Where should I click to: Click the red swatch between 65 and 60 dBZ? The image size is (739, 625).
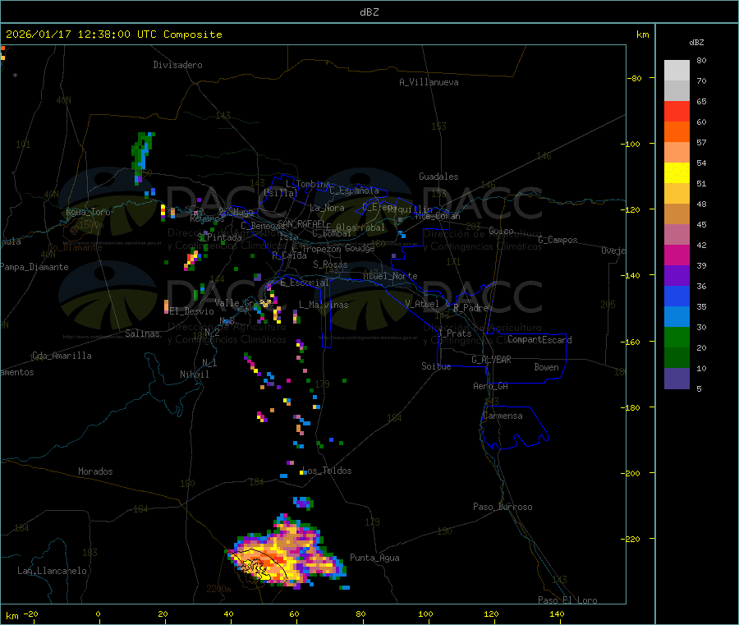(677, 112)
